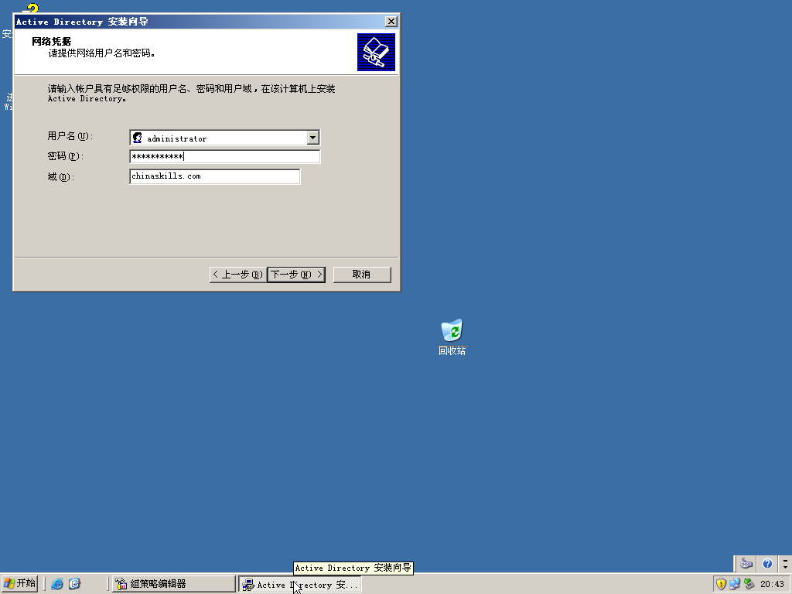This screenshot has width=792, height=594.
Task: Click the administrator username combo box
Action: click(225, 138)
